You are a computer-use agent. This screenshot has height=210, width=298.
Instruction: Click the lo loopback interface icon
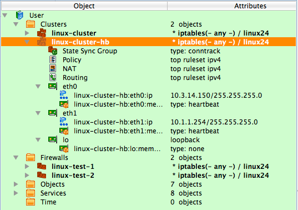(53, 139)
